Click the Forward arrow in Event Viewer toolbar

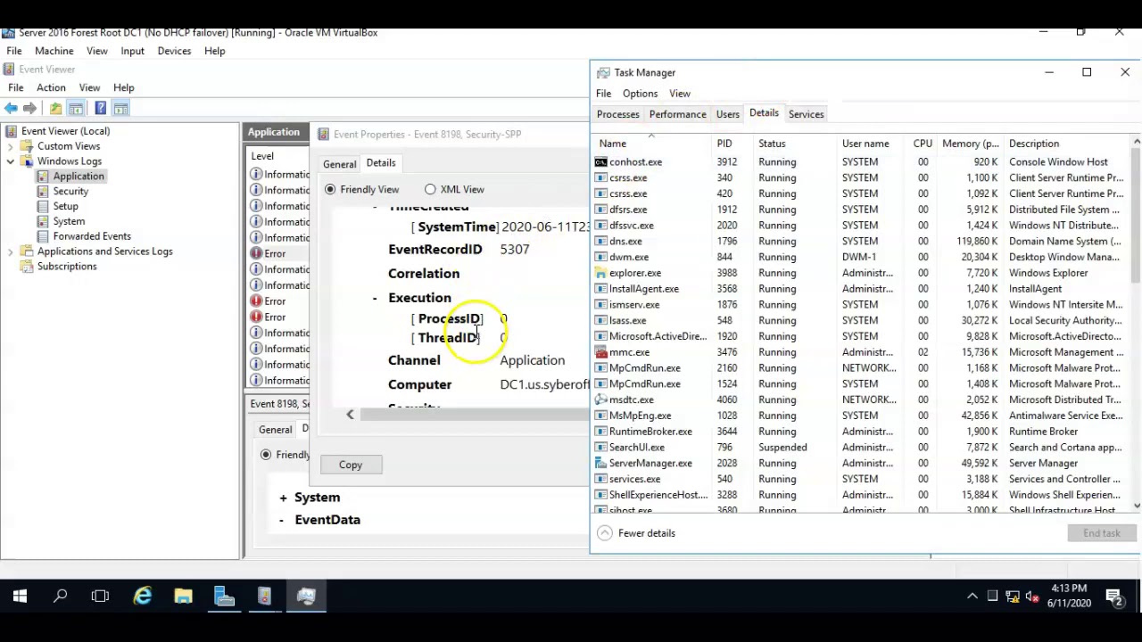[x=29, y=108]
